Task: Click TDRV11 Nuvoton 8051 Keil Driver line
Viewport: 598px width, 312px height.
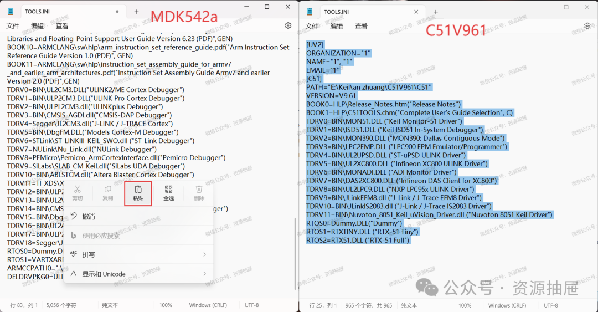Action: point(430,214)
